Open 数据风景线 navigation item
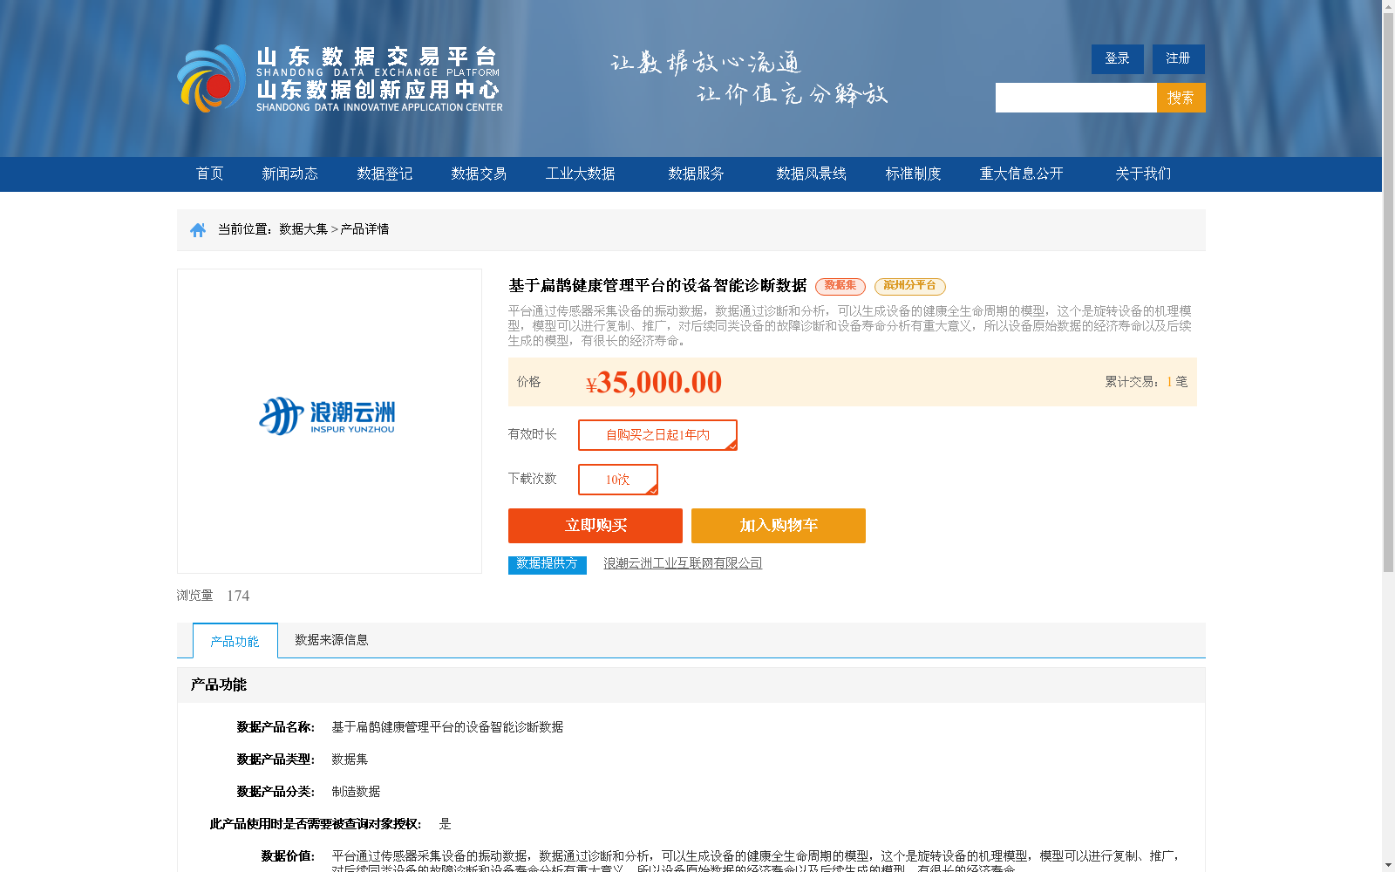The height and width of the screenshot is (872, 1395). click(811, 174)
